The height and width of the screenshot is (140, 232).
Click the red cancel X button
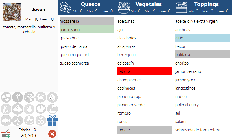[x=52, y=134]
